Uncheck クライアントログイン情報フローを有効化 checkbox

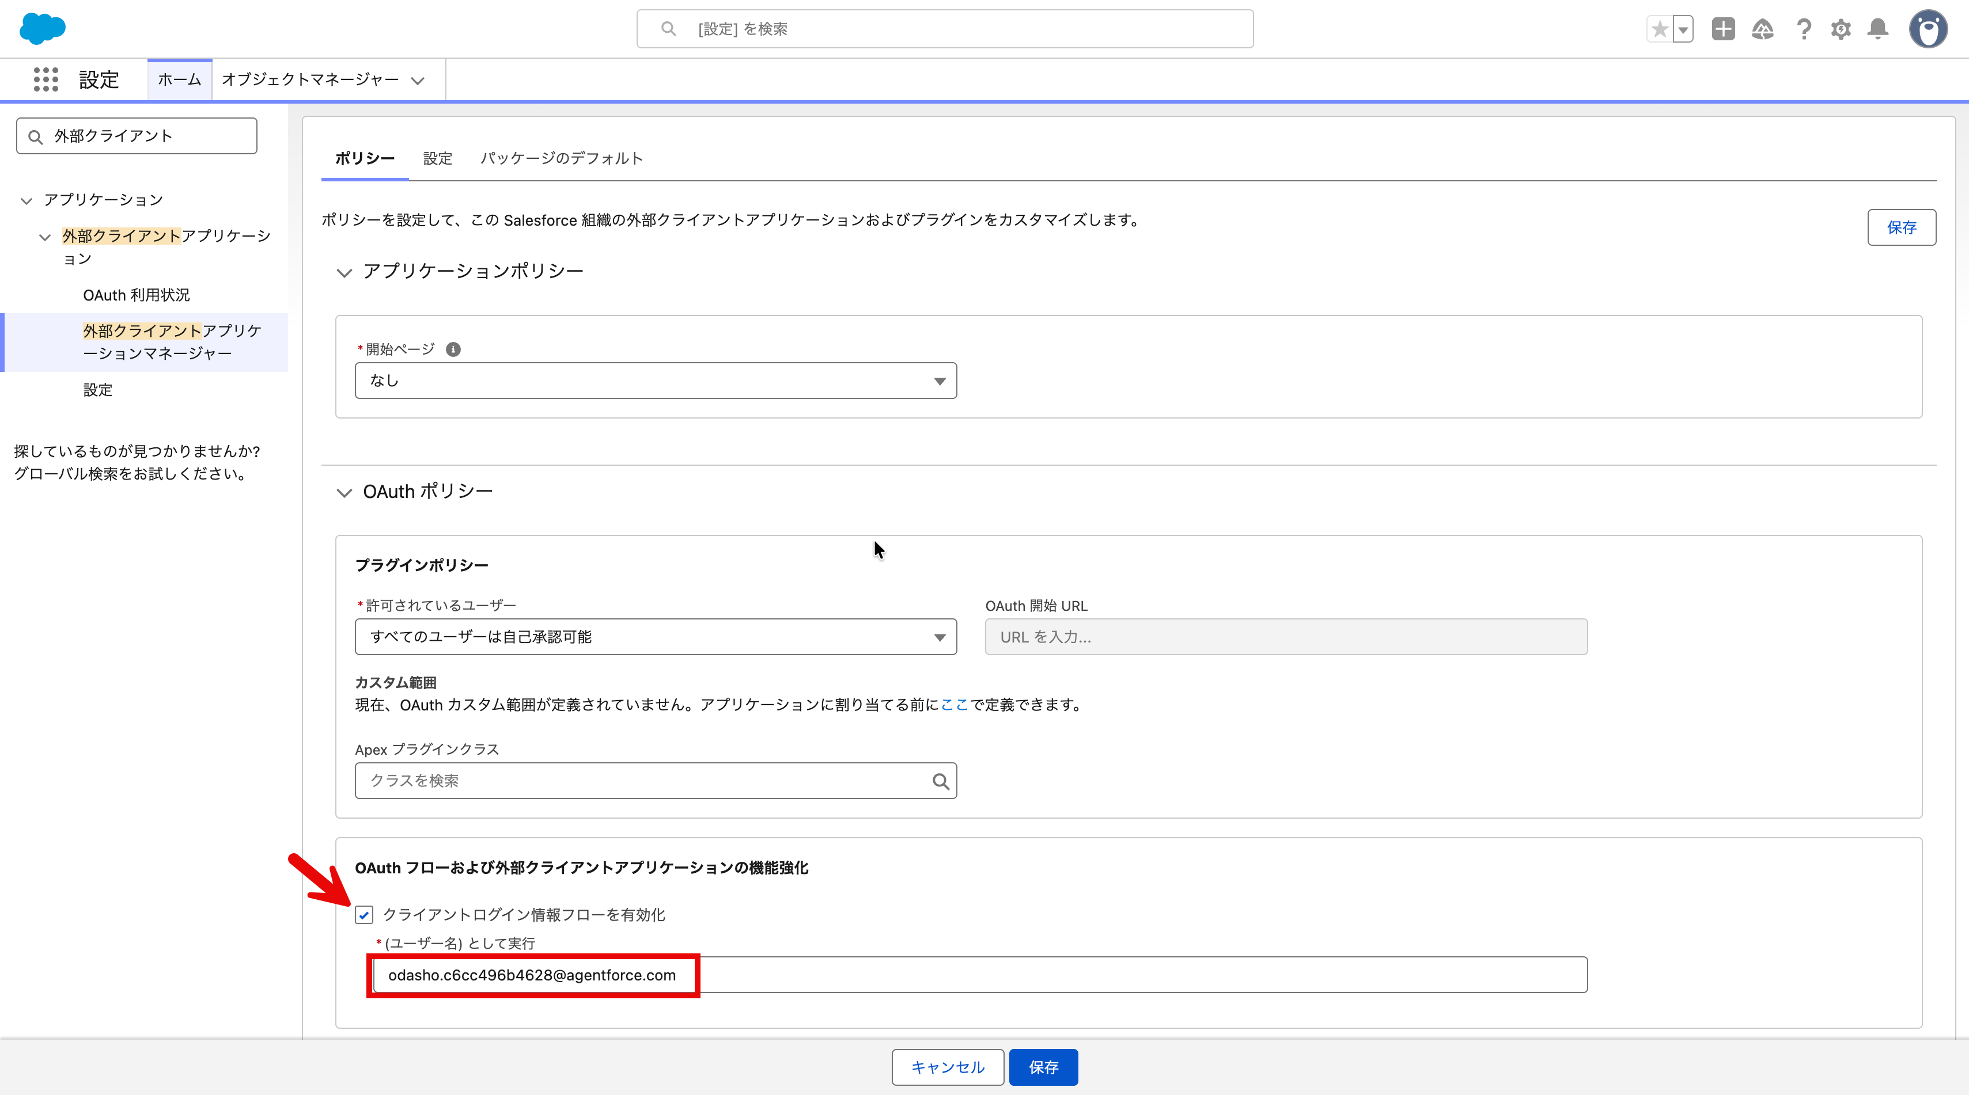coord(364,915)
